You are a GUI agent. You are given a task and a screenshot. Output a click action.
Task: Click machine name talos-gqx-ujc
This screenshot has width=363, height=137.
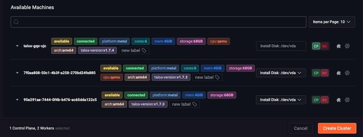pos(35,46)
